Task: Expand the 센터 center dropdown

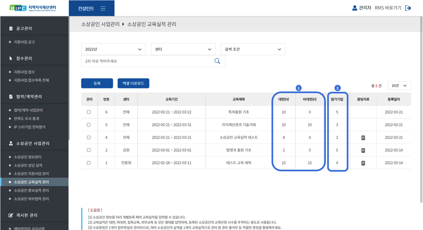Action: [183, 49]
